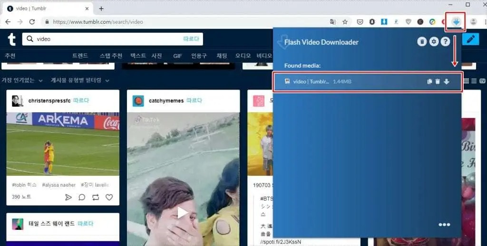Close the 'video | Tumblr' tab
Screen dimensions: 487x246
[87, 9]
